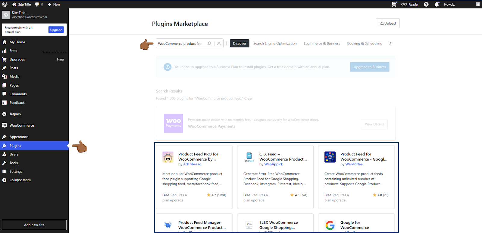Viewport: 482px width, 233px height.
Task: Select Plugins in sidebar
Action: (x=34, y=146)
